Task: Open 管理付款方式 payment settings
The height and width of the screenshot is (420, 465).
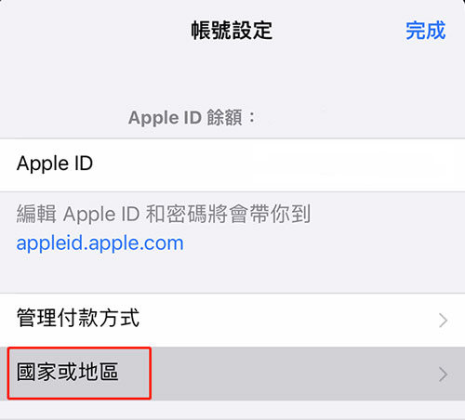Action: pyautogui.click(x=232, y=320)
